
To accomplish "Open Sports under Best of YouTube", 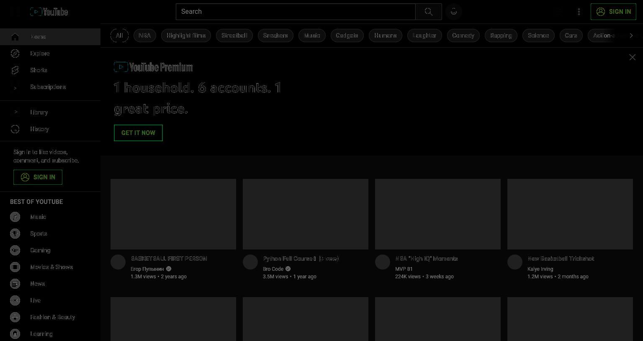I will tap(50, 234).
